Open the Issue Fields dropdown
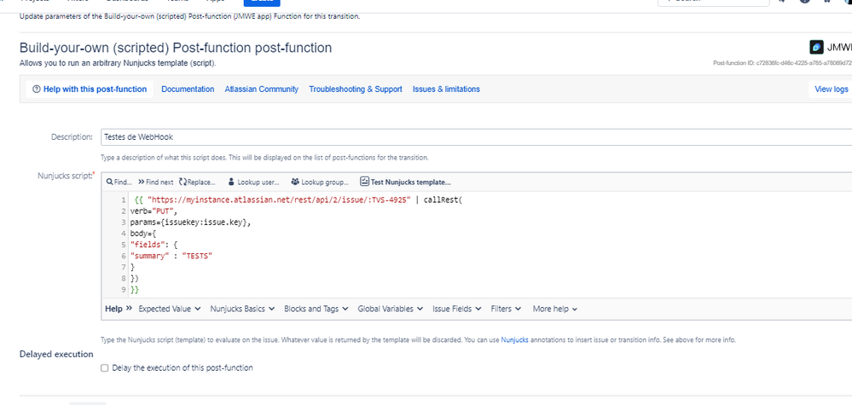The height and width of the screenshot is (405, 852). click(x=457, y=309)
